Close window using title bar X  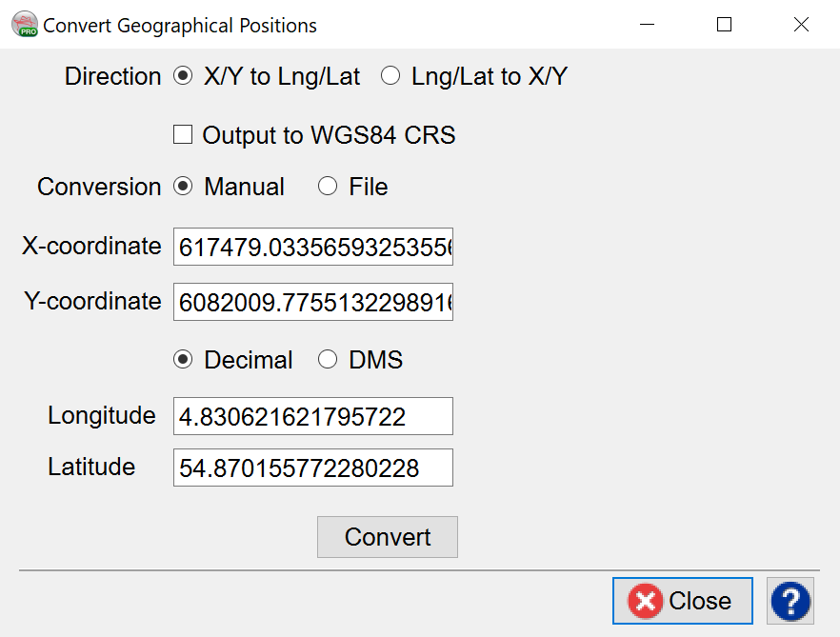pyautogui.click(x=801, y=25)
